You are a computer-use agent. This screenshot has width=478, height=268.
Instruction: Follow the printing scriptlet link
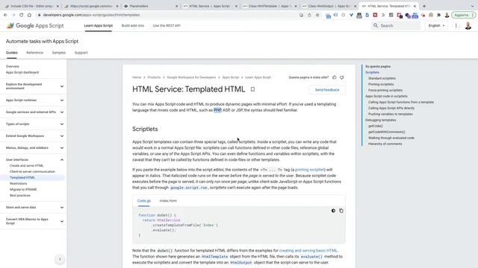click(x=309, y=170)
